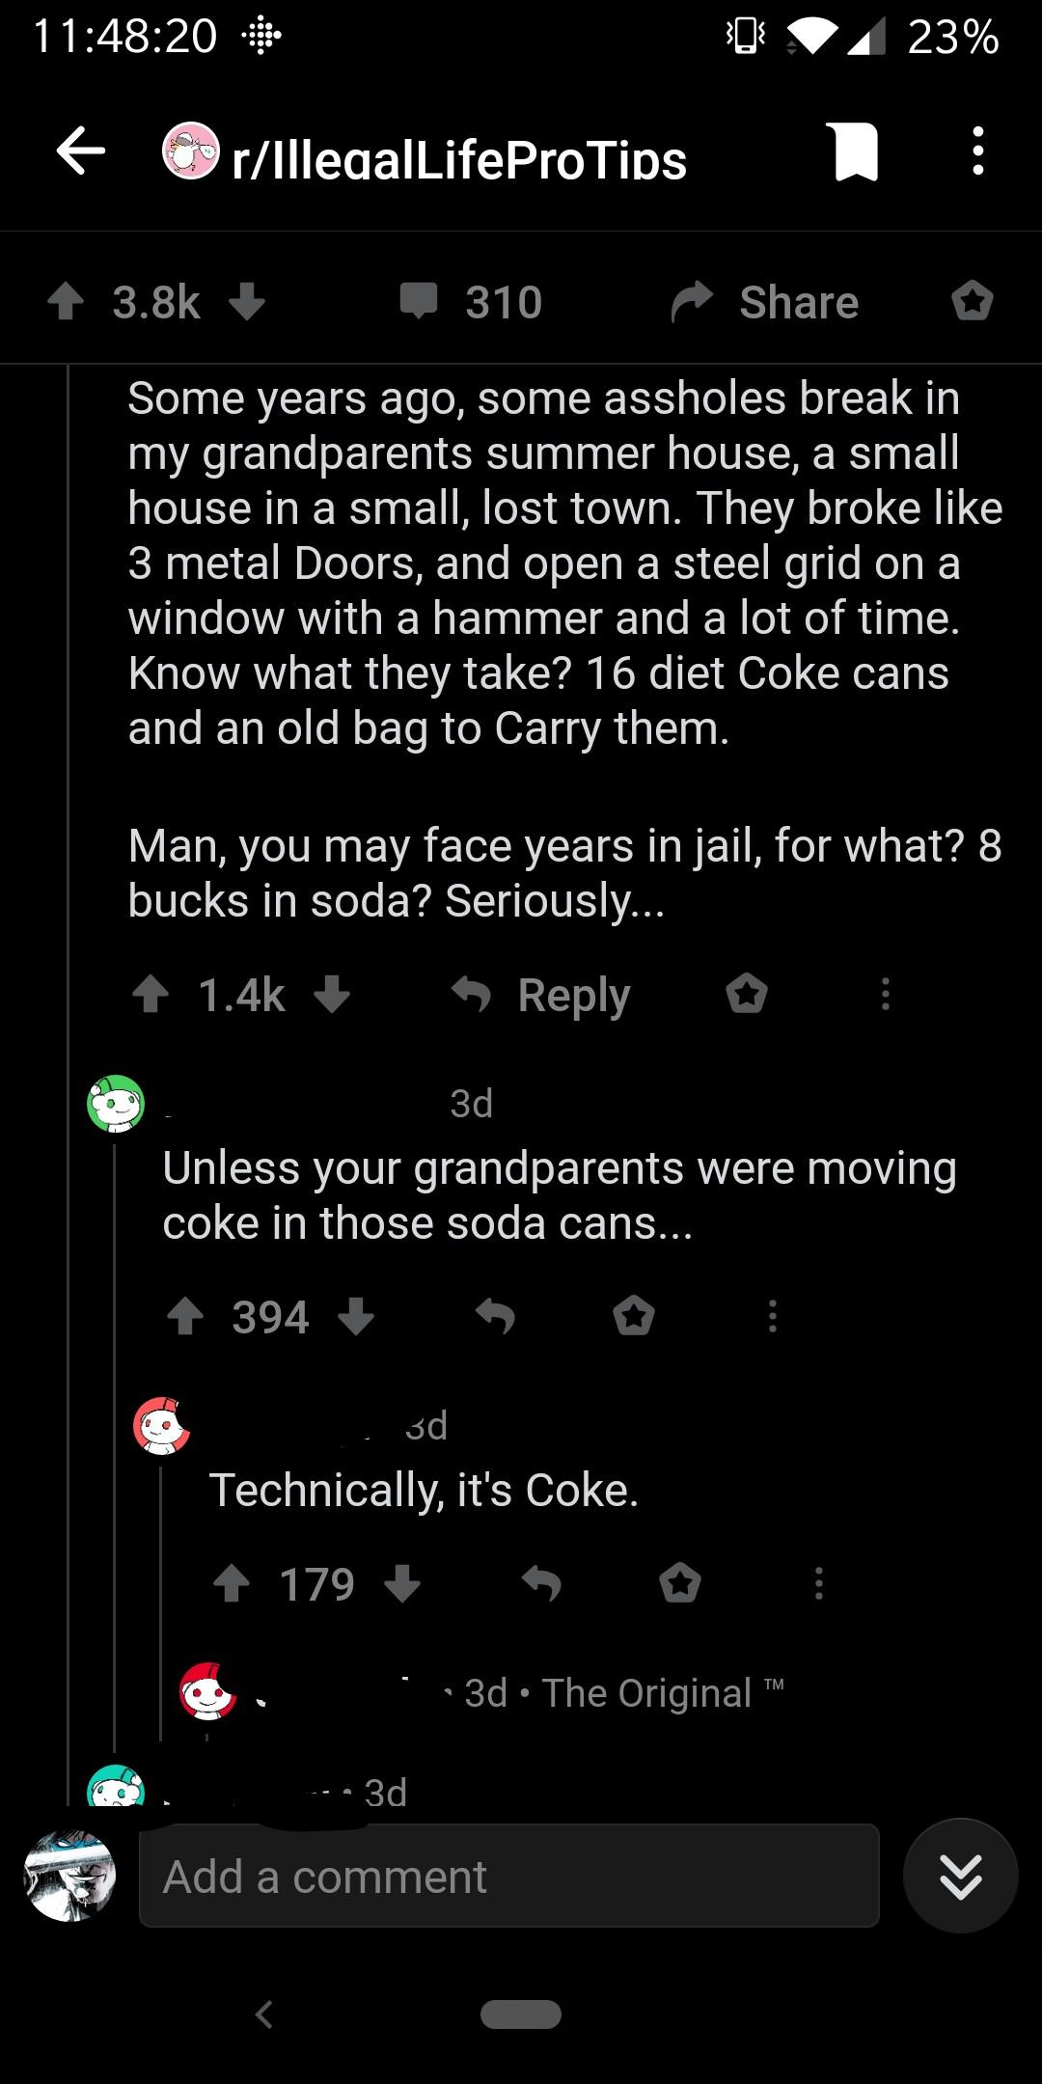Upvote the 'Technically, it's Coke' comment
The image size is (1042, 2084).
(x=232, y=1583)
